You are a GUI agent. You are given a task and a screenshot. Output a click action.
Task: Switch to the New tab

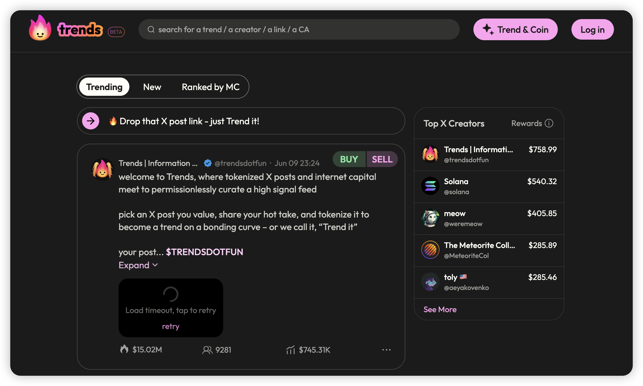pos(152,87)
